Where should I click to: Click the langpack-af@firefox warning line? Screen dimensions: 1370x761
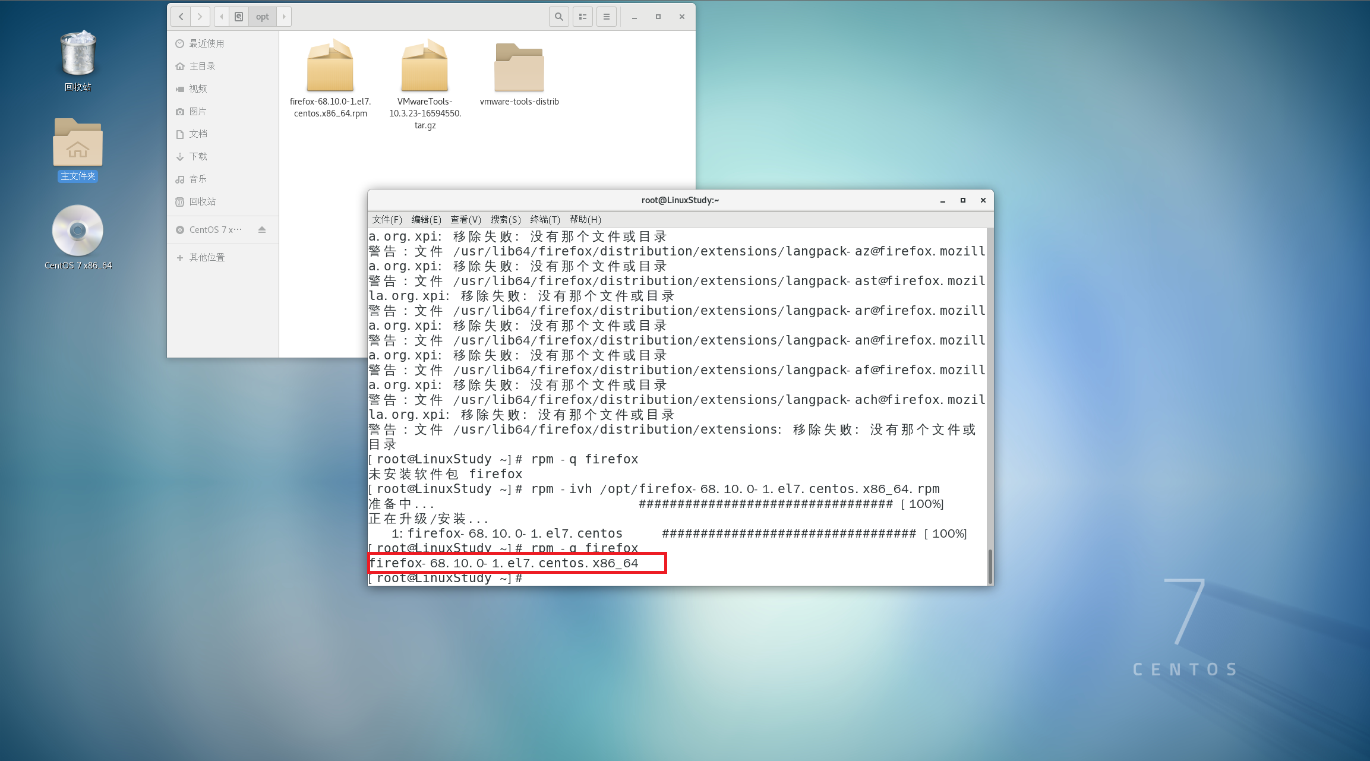click(x=677, y=370)
